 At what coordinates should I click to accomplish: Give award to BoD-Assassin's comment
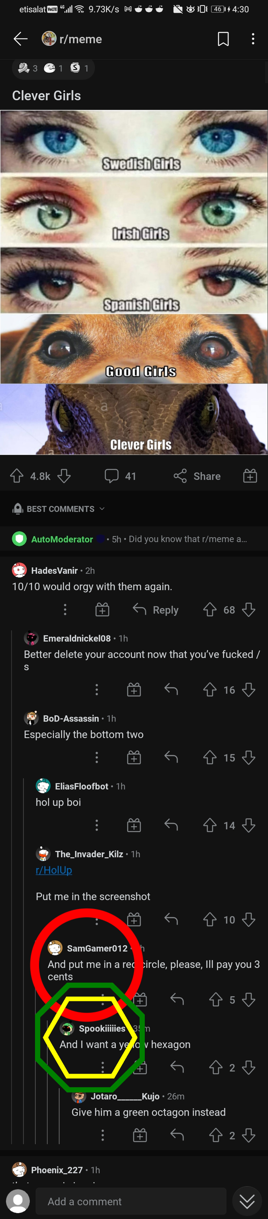[134, 758]
